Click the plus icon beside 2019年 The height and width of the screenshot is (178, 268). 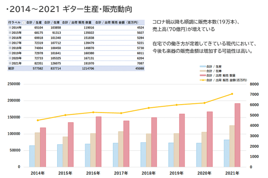tap(10, 53)
